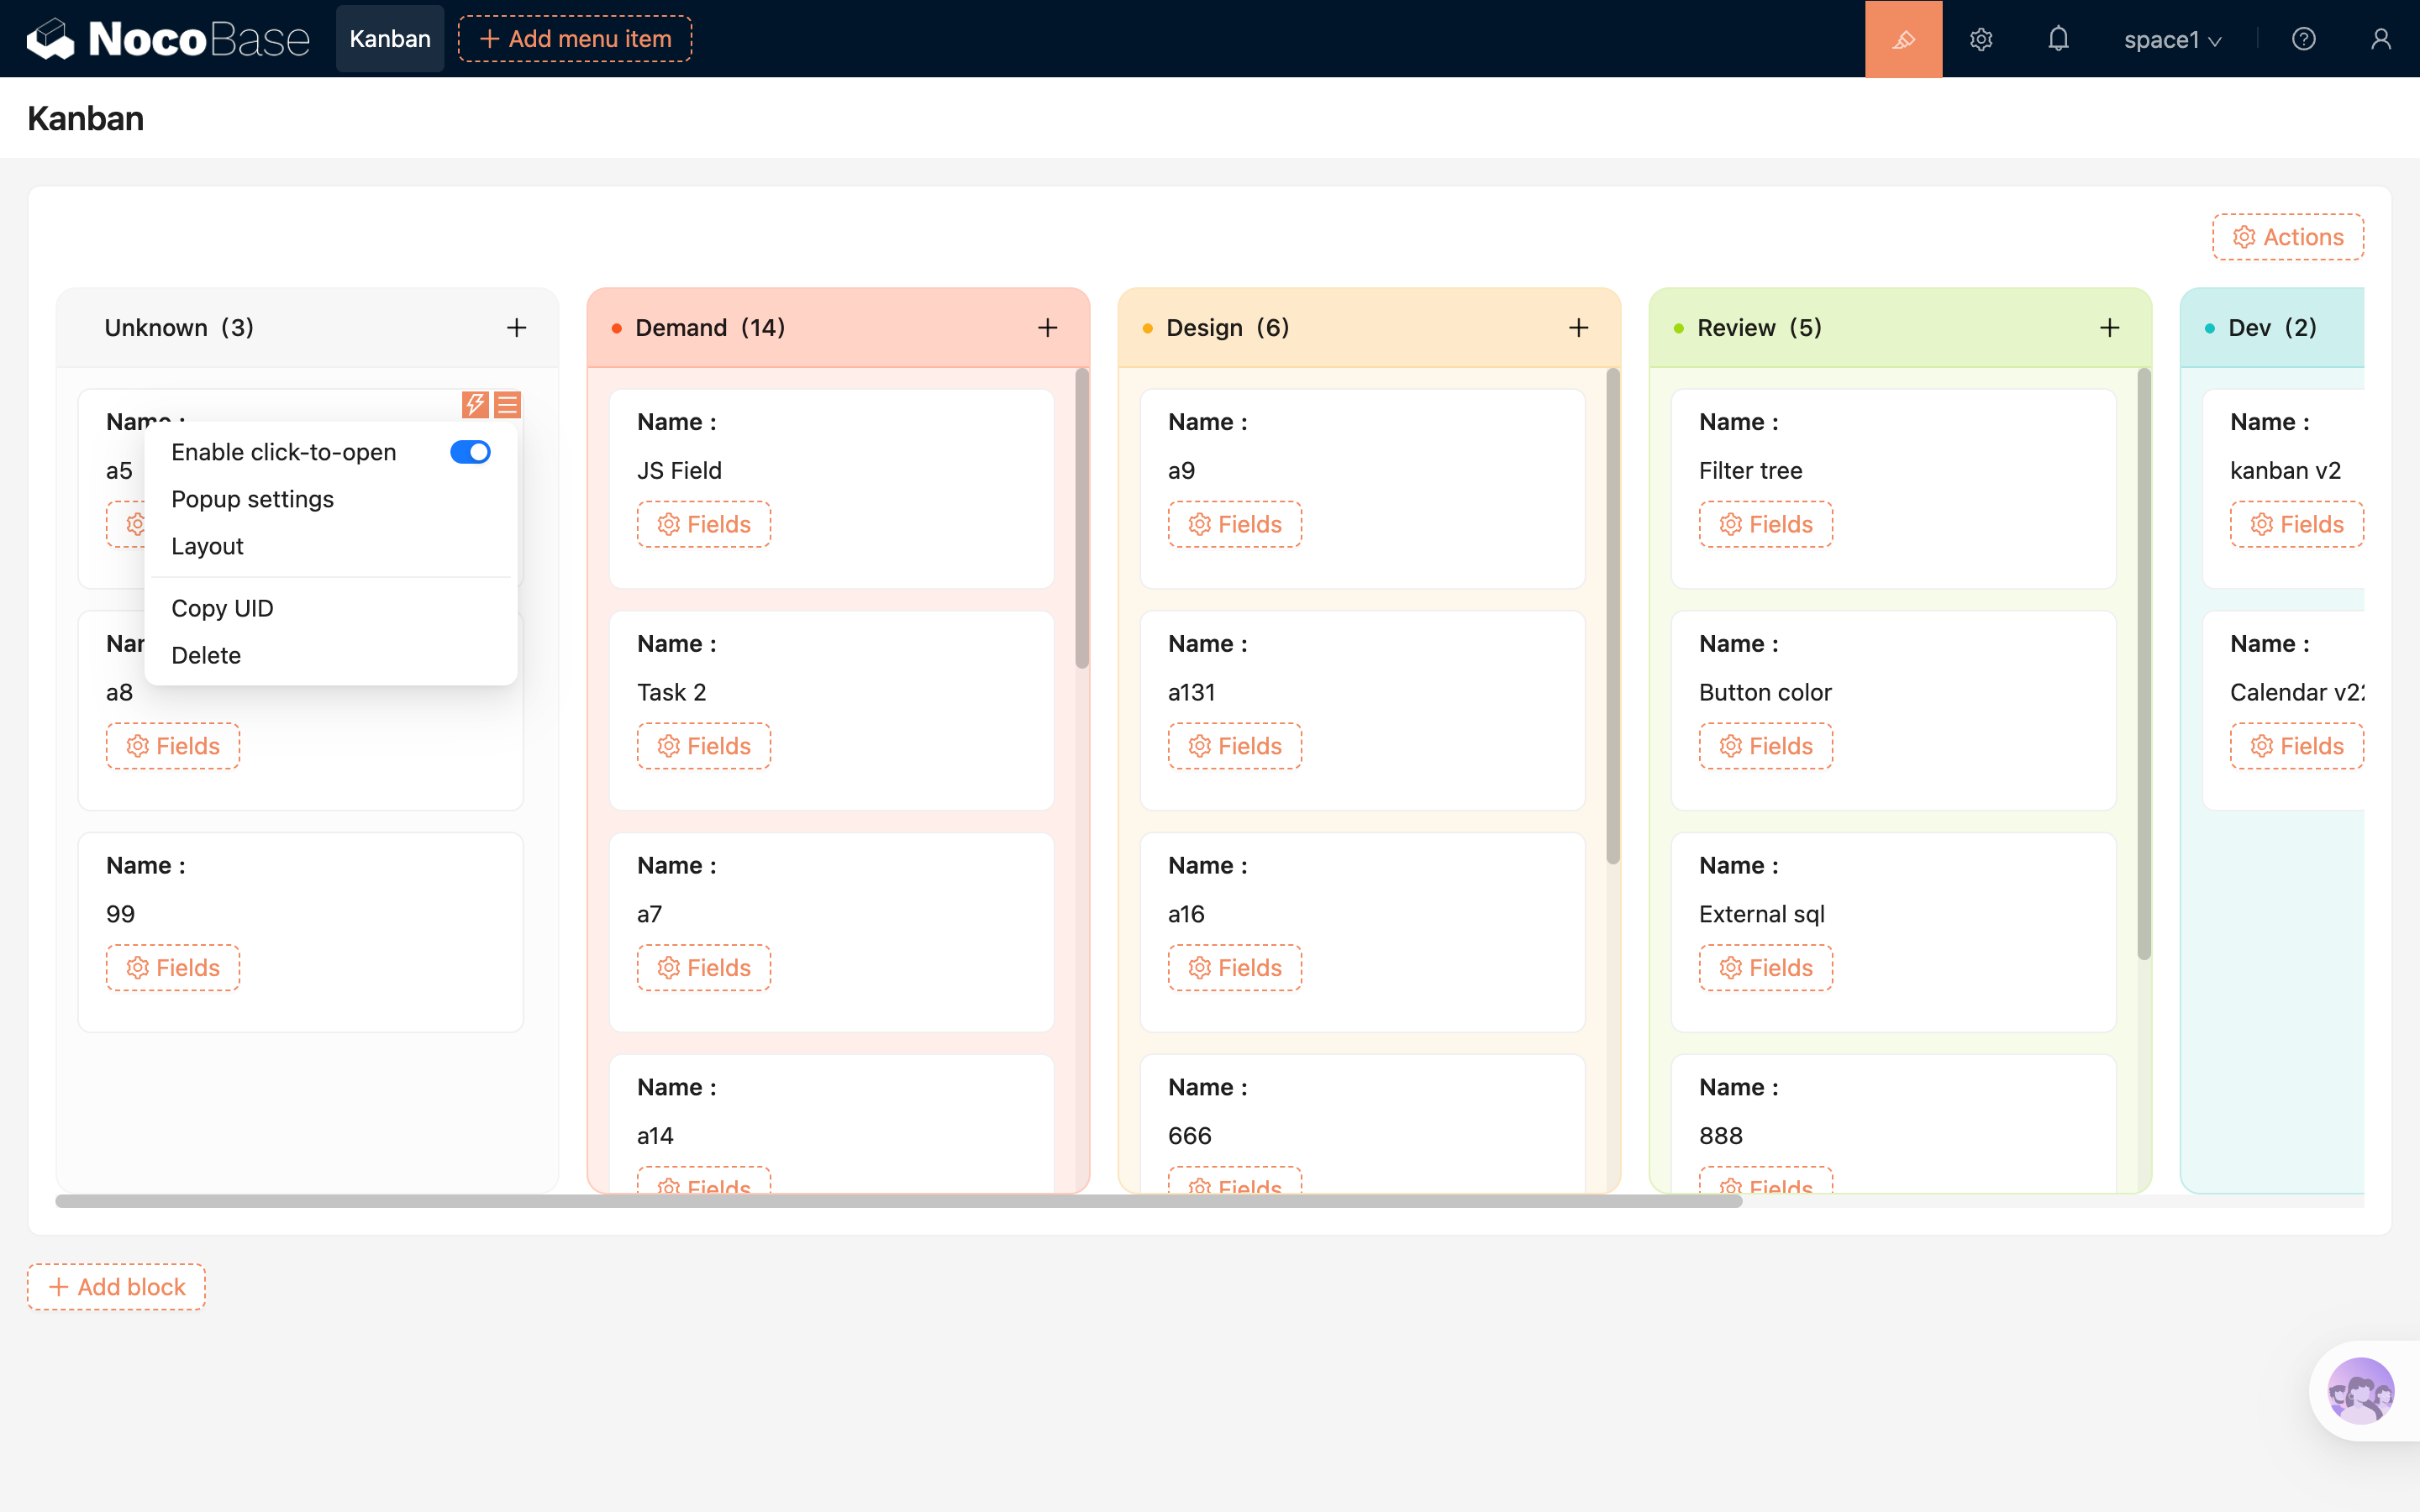Click the NocoBase logo

point(168,39)
